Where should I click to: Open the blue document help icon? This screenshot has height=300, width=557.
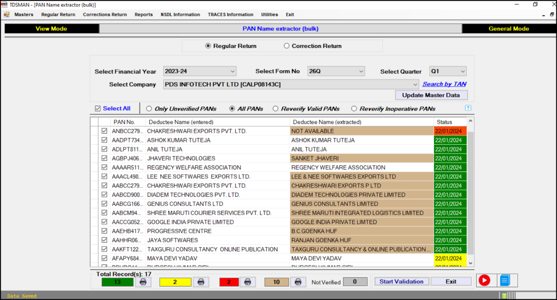click(x=505, y=281)
